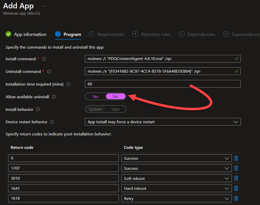Click the Install command input field

coord(163,59)
